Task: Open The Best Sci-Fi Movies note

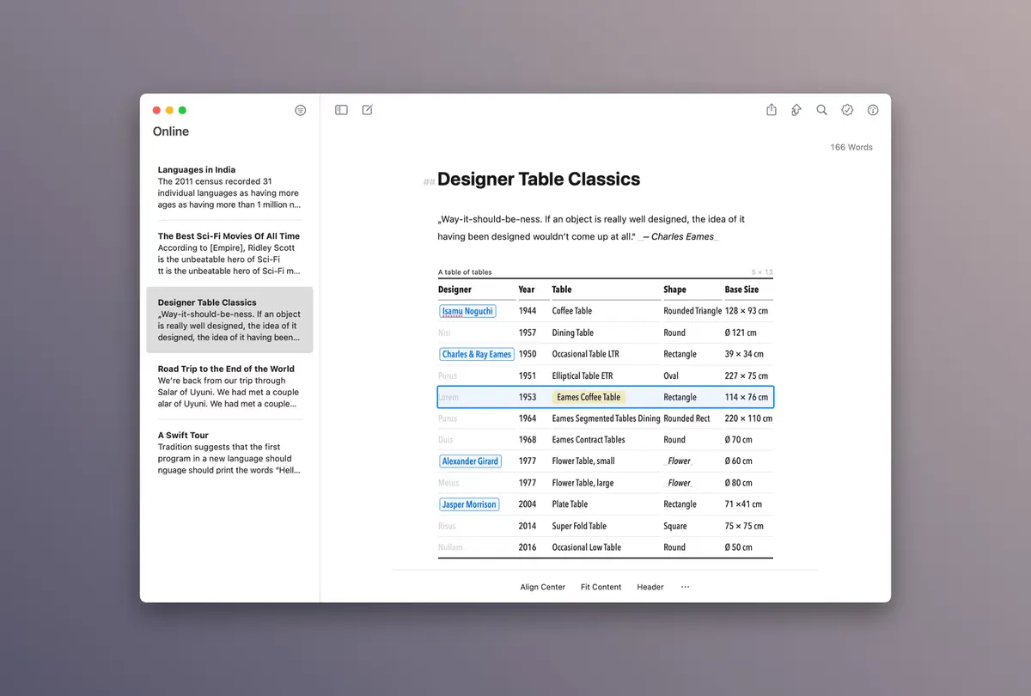Action: point(229,253)
